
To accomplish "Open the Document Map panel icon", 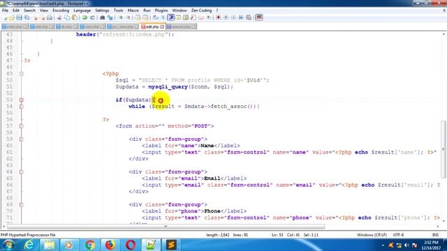I will tap(186, 17).
